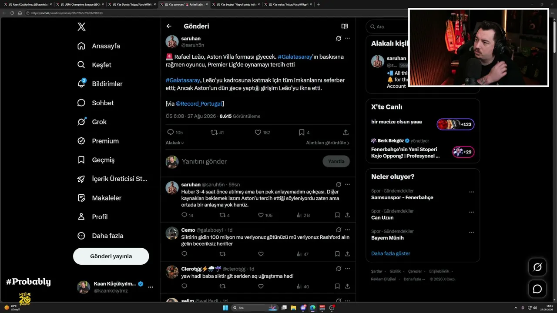Click the X search box labeled Ara
Image resolution: width=557 pixels, height=313 pixels.
pyautogui.click(x=387, y=27)
